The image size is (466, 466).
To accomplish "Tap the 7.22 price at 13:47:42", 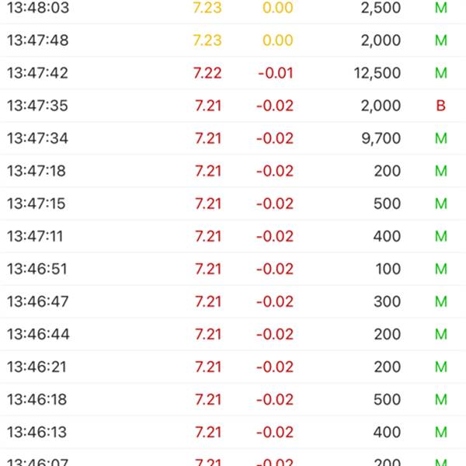I will pos(207,73).
